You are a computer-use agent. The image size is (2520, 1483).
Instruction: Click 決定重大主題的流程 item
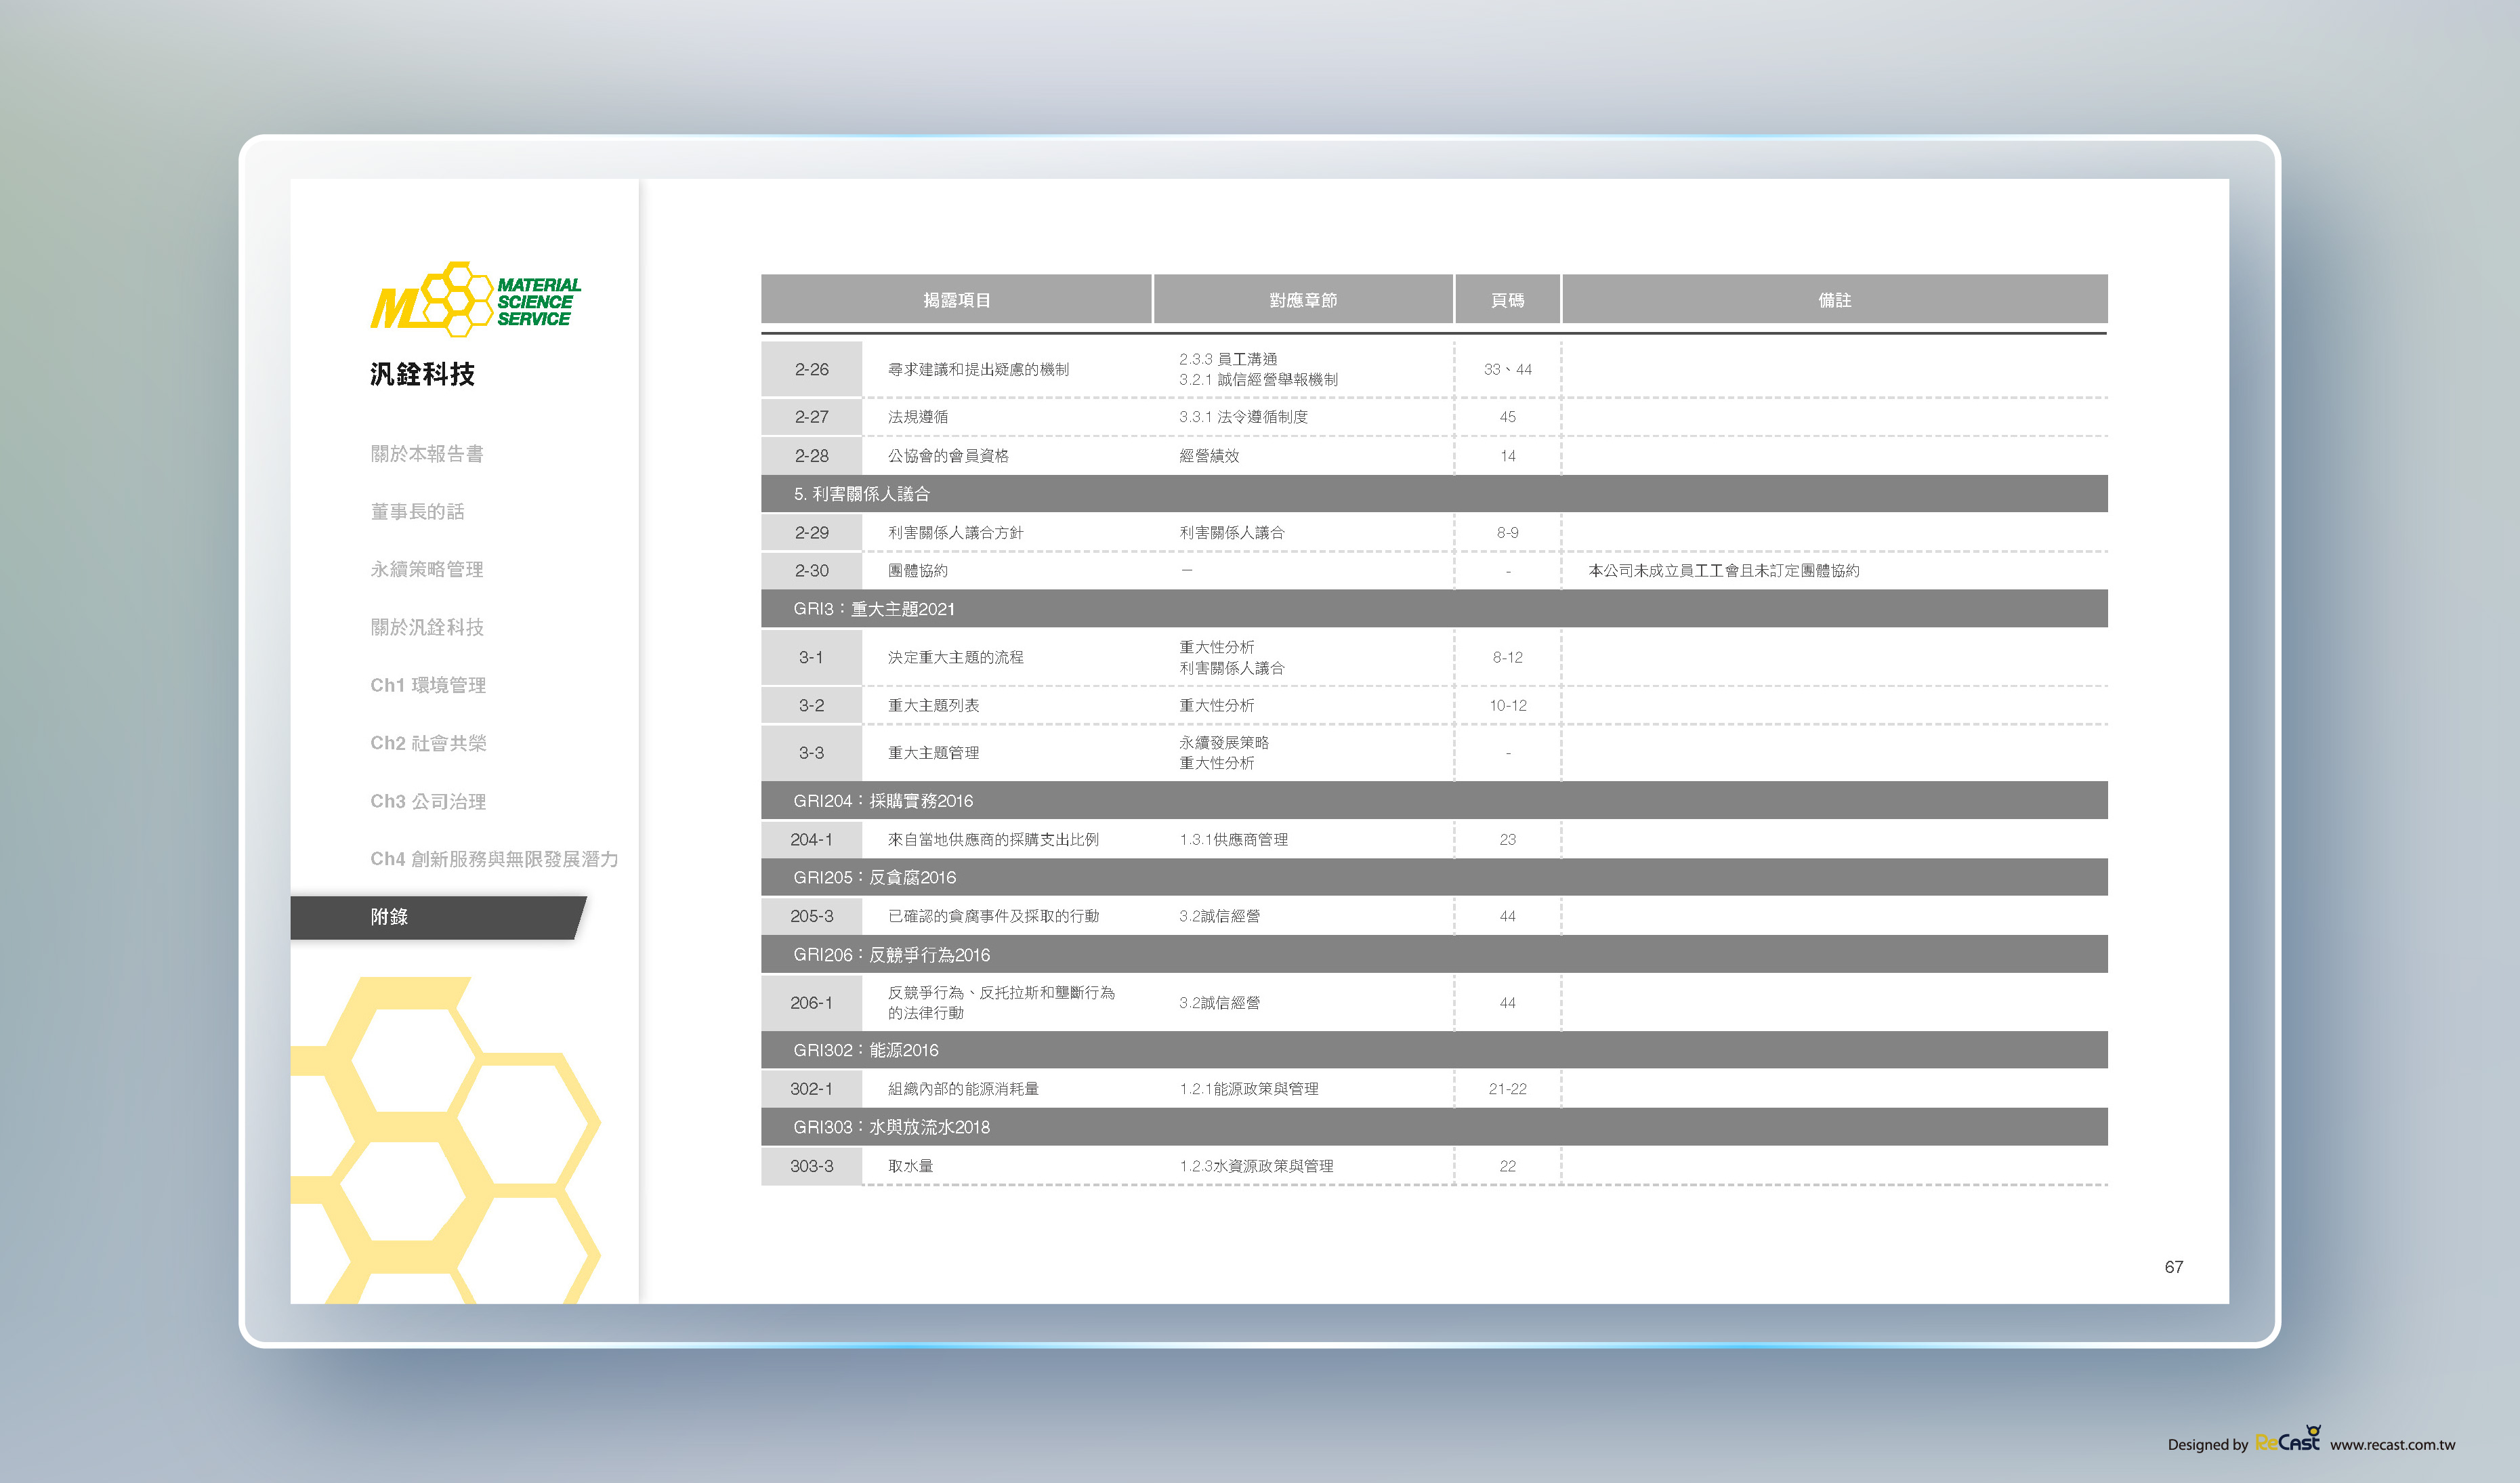[955, 657]
